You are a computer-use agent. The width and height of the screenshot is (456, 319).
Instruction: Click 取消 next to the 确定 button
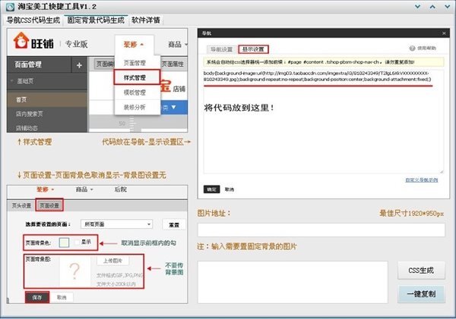(230, 189)
